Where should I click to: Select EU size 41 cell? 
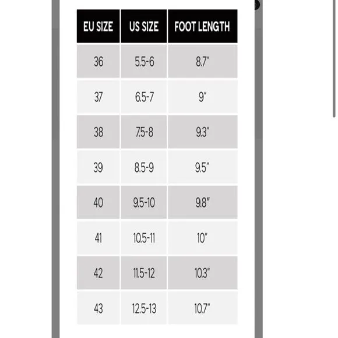(98, 238)
